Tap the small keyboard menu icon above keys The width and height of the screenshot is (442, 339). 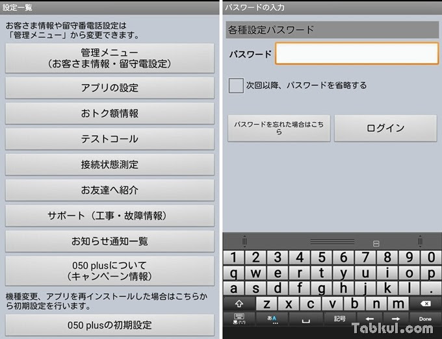click(x=376, y=244)
